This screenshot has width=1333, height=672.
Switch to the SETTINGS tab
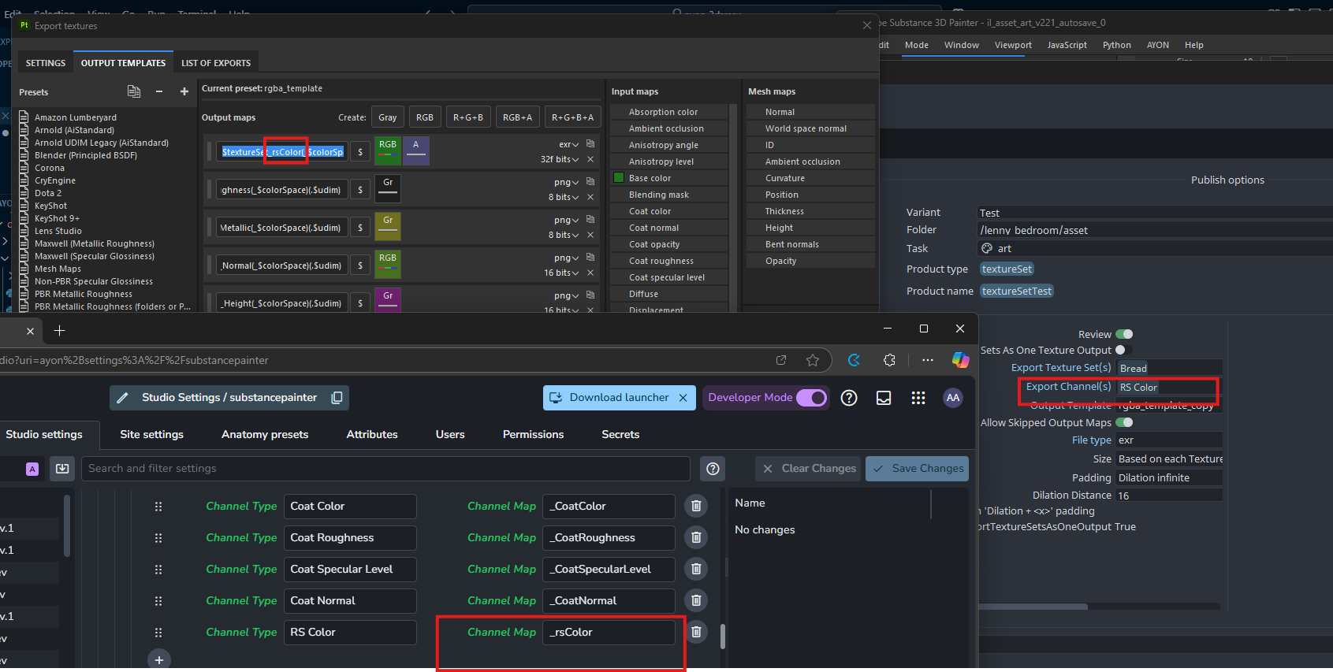46,63
